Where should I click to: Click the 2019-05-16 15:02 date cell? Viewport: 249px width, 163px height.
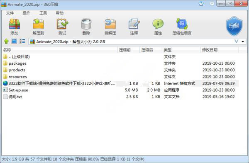[x=219, y=97]
